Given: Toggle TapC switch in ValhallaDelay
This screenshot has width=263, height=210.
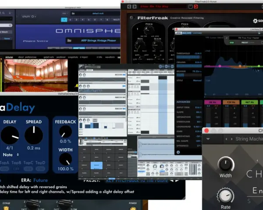Looking at the screenshot, I should 28,169.
